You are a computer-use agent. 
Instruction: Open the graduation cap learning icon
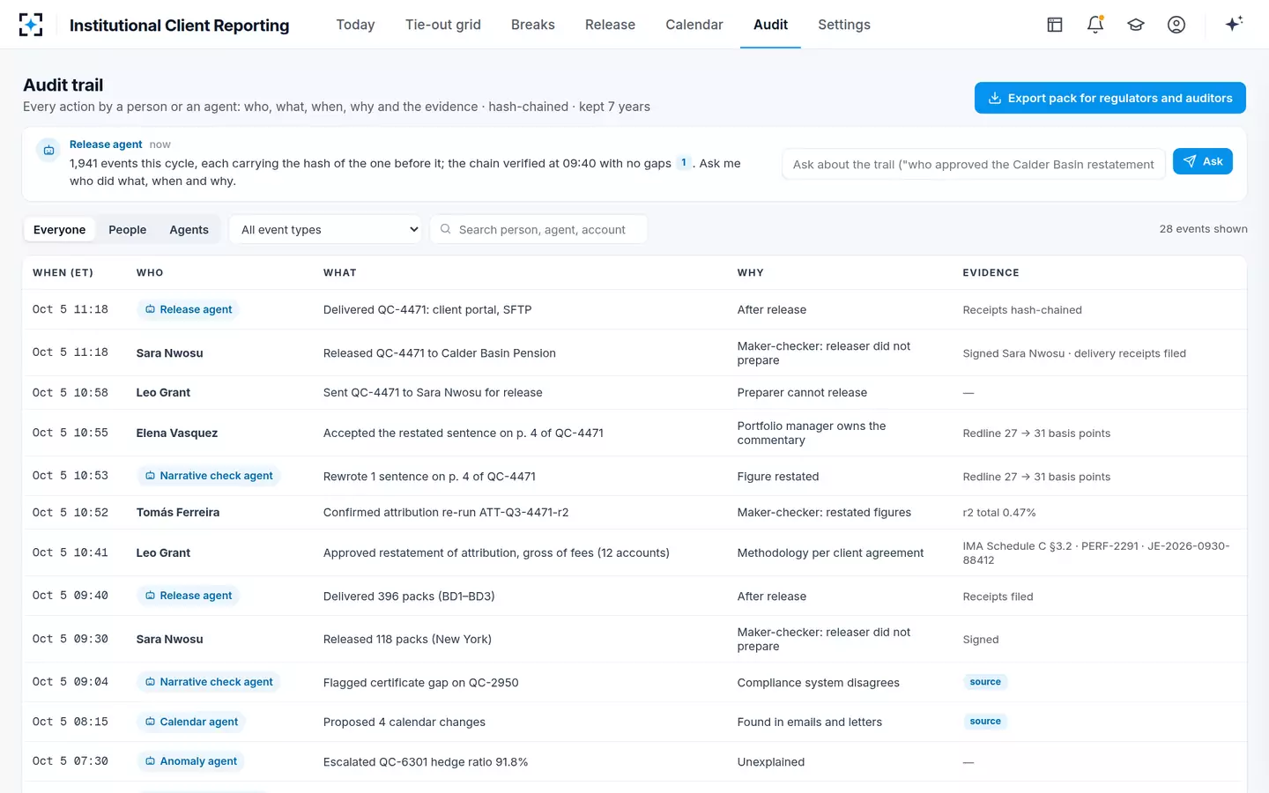click(1136, 25)
